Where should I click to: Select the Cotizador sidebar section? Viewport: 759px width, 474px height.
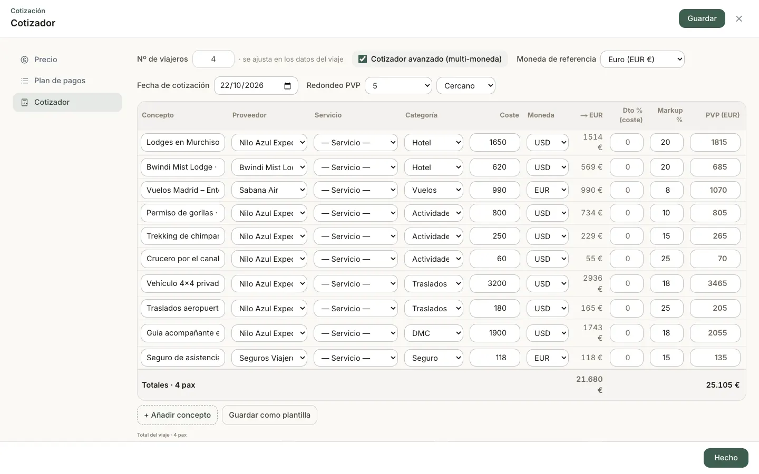(67, 102)
